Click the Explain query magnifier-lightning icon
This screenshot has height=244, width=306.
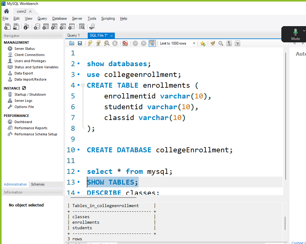coord(107,43)
